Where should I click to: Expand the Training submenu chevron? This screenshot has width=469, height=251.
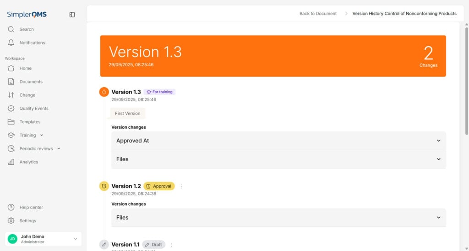42,136
